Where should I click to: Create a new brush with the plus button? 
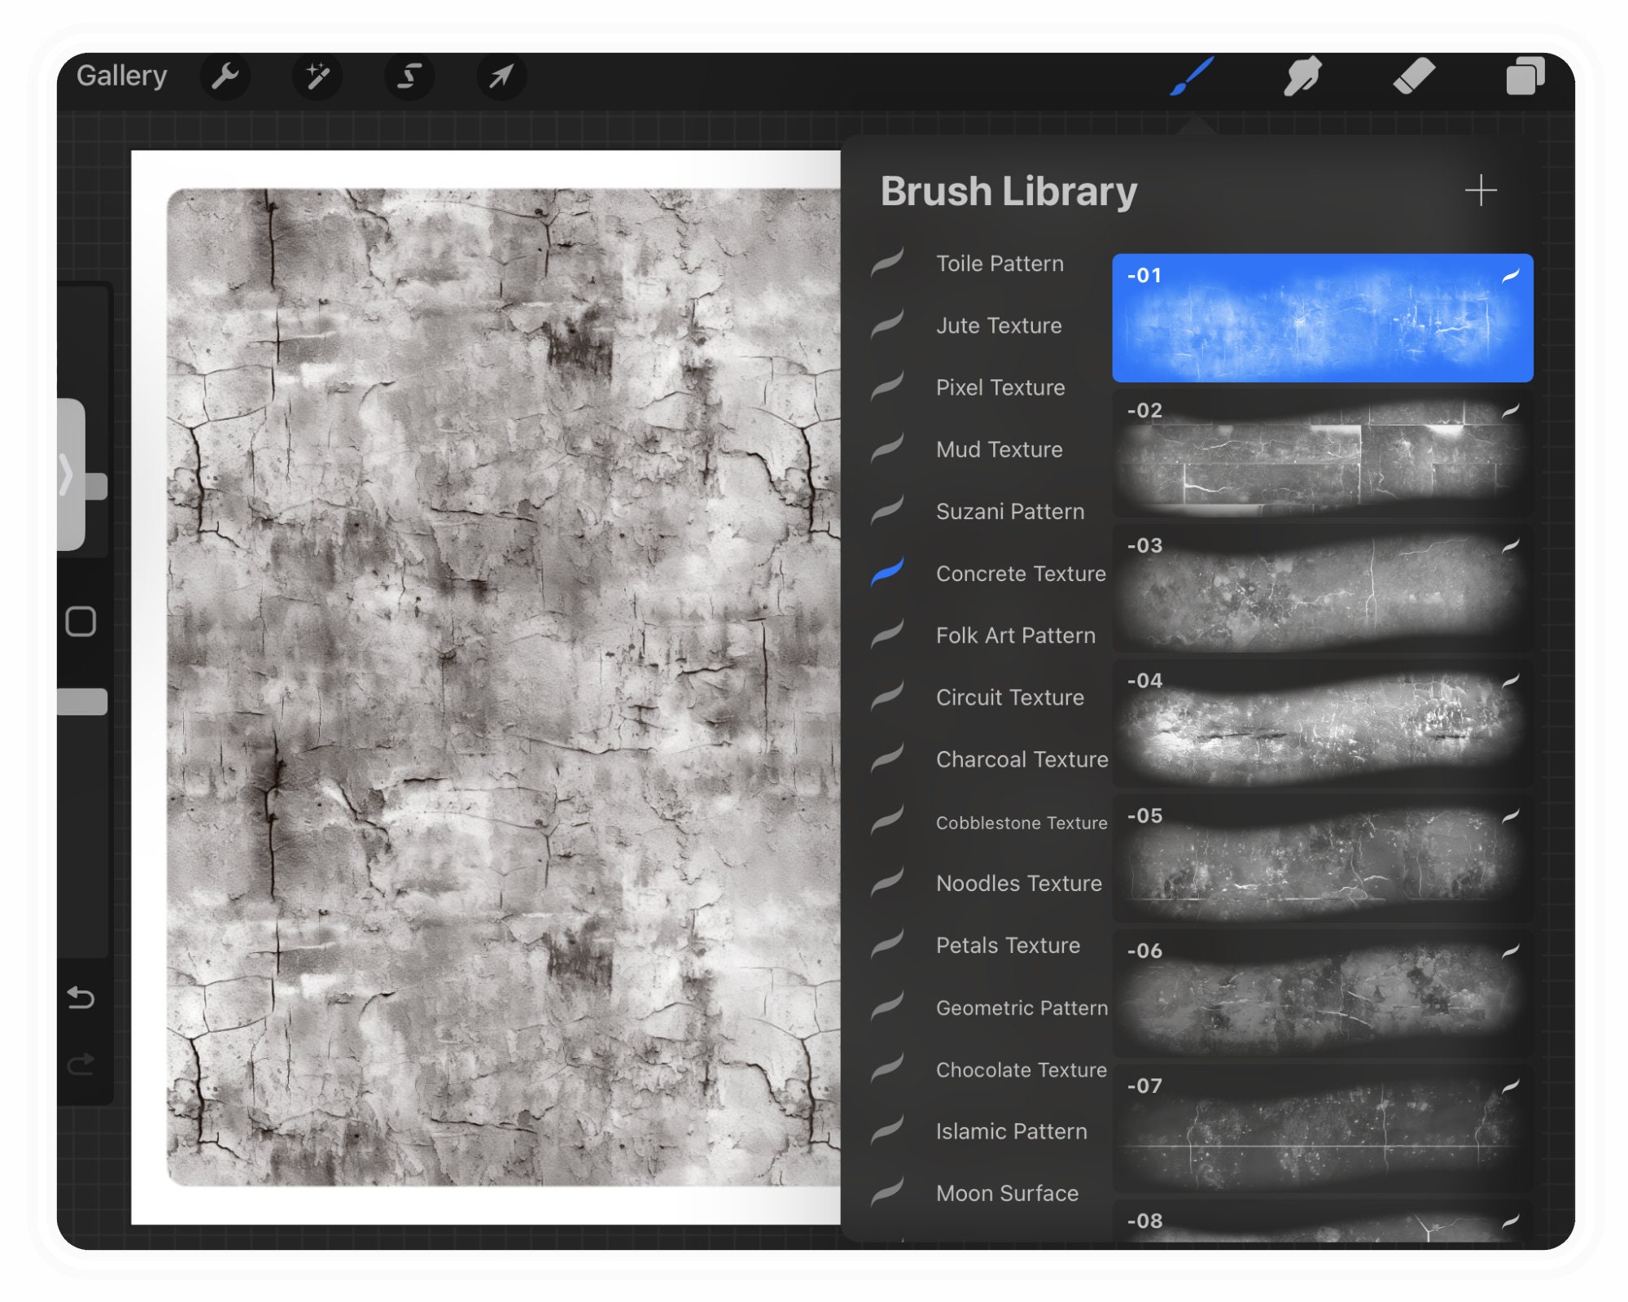pos(1481,190)
